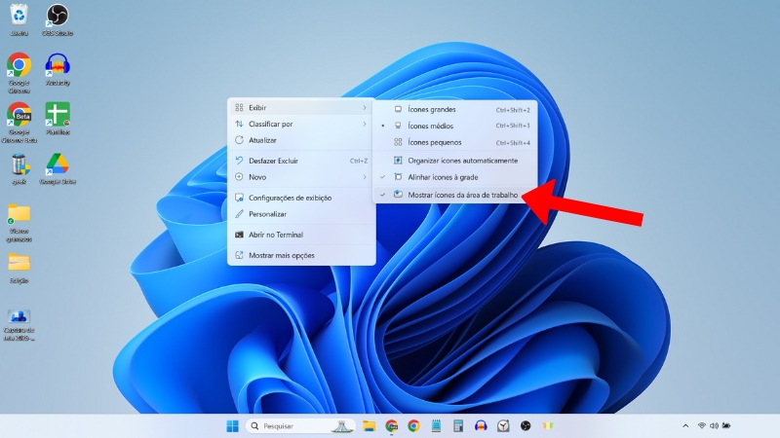Viewport: 780px width, 438px height.
Task: Choose 'Ícones grandes' from the submenu
Action: click(x=432, y=110)
